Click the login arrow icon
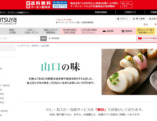 118,19
